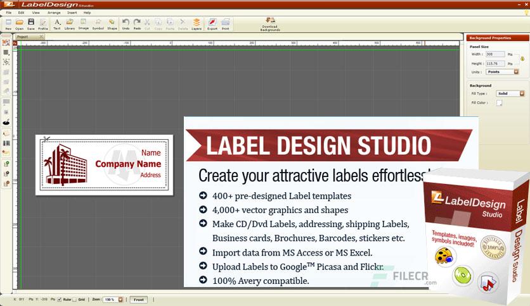This screenshot has width=530, height=306.
Task: Open the Arrange menu
Action: 54,13
